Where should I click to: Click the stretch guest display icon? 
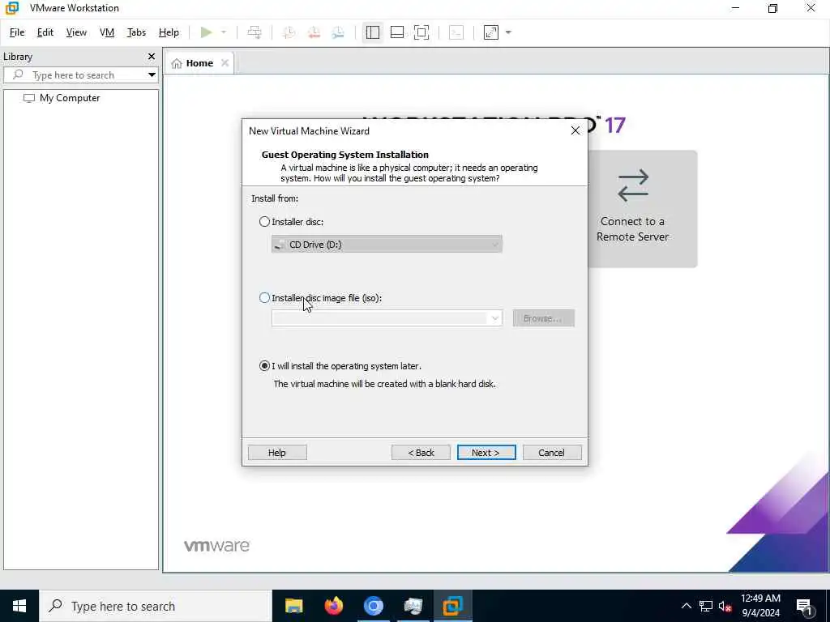(x=491, y=32)
